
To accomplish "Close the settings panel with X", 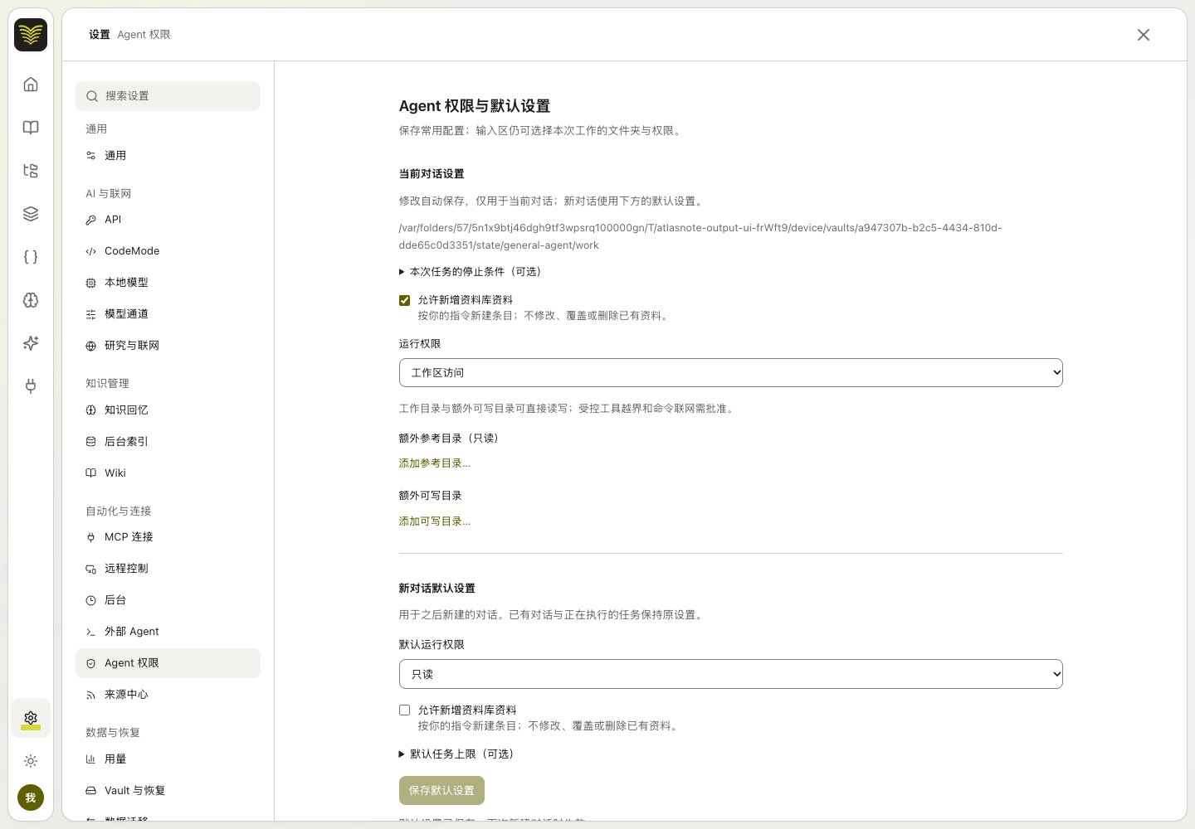I will tap(1144, 35).
